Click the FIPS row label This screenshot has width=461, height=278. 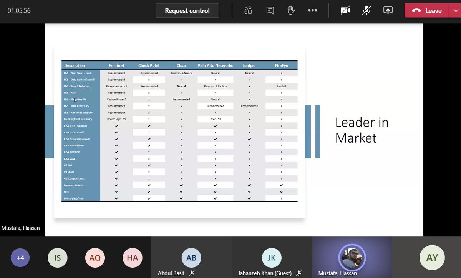66,192
